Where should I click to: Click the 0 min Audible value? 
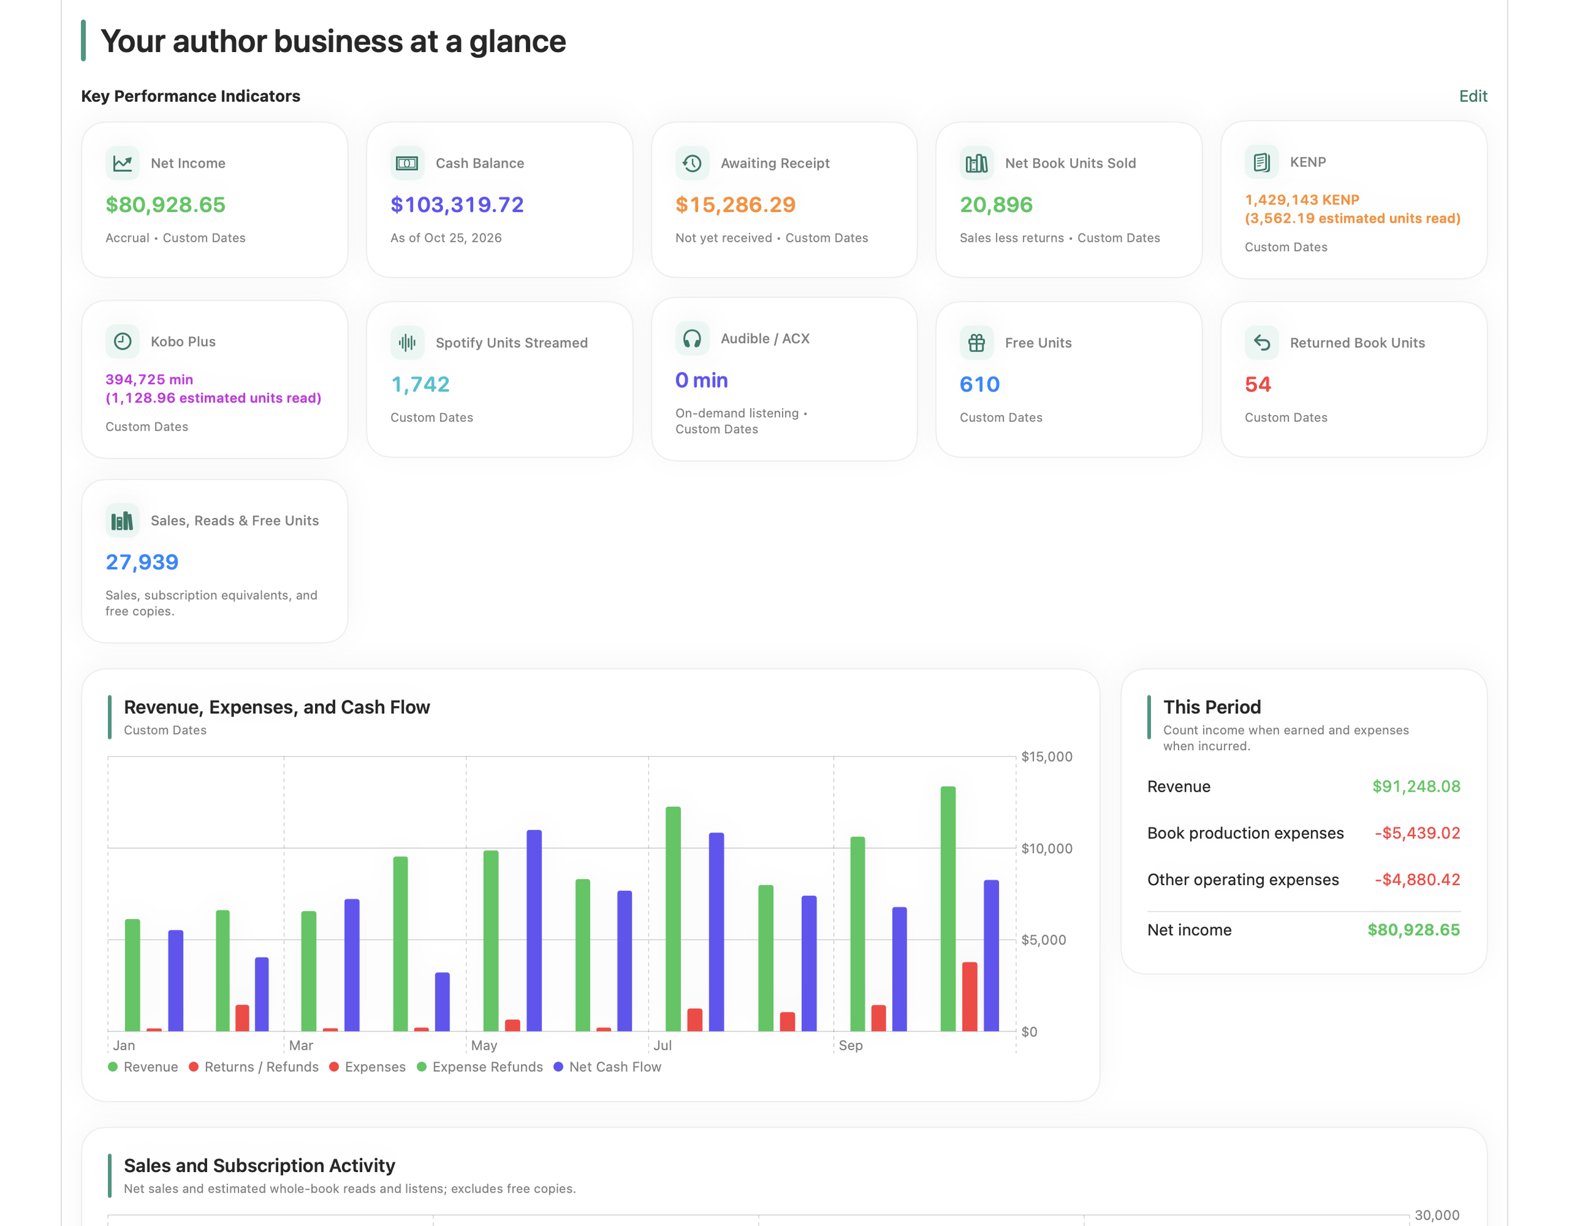point(702,380)
